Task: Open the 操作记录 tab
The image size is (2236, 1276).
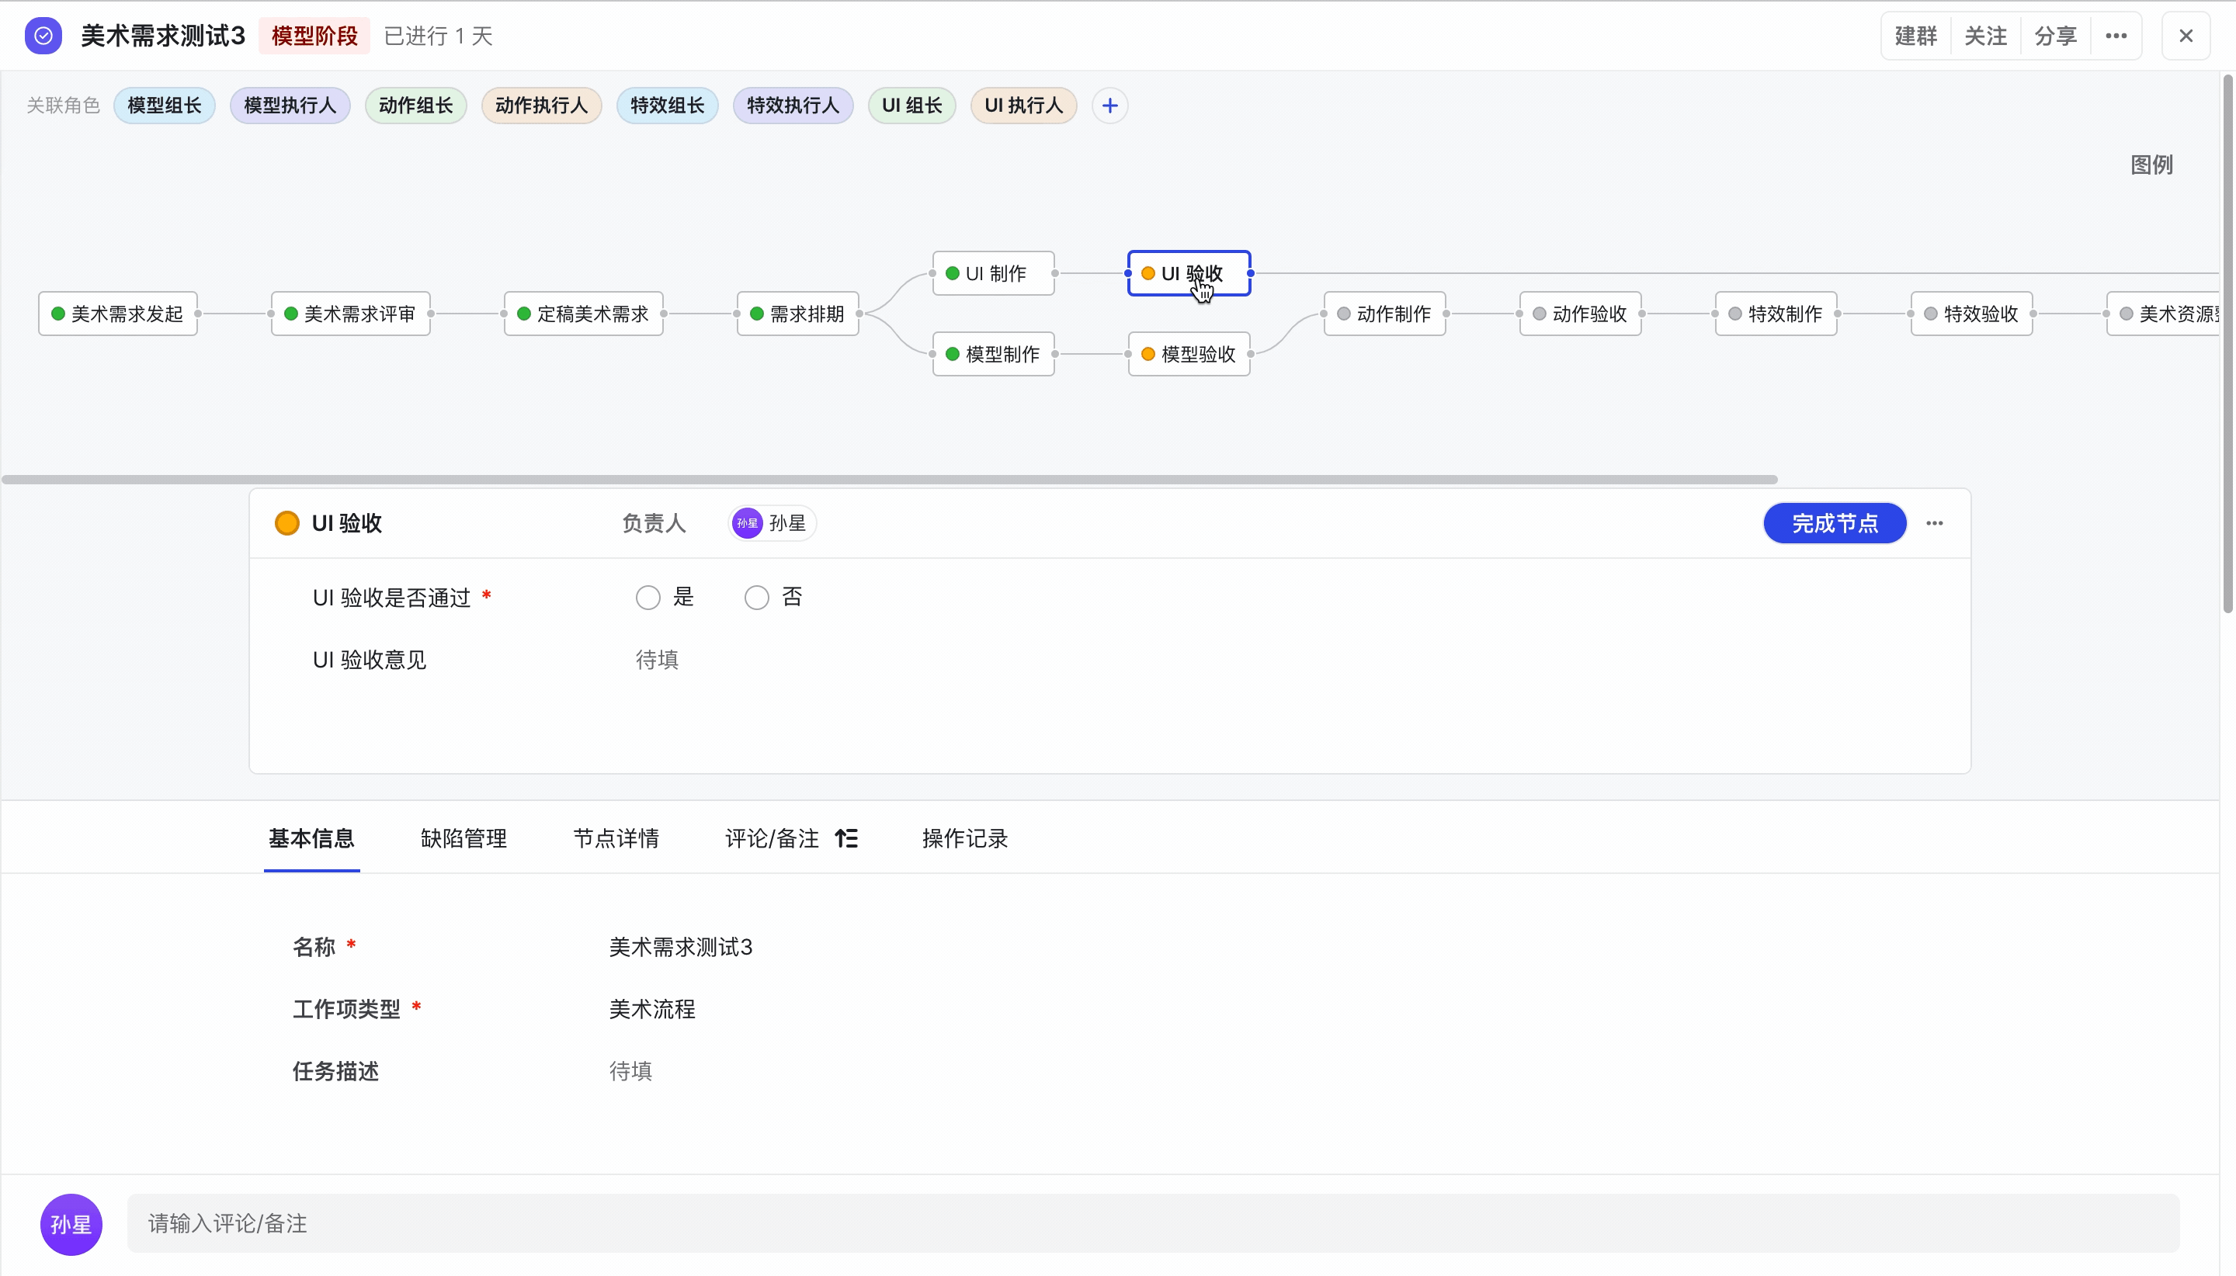Action: click(x=964, y=839)
